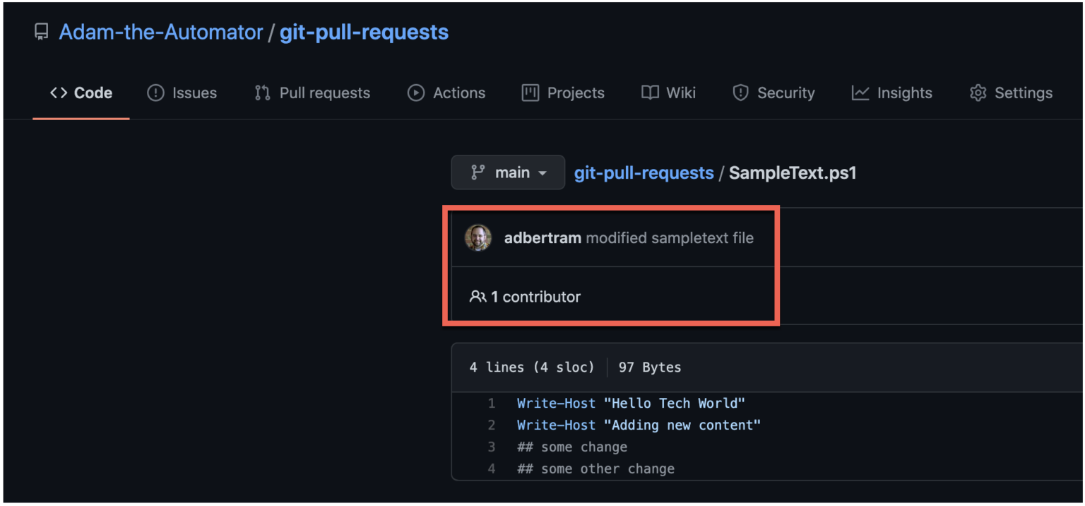Click the Wiki book icon
This screenshot has height=506, width=1085.
pos(650,93)
